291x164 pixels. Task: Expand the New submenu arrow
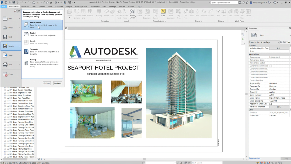click(19, 19)
